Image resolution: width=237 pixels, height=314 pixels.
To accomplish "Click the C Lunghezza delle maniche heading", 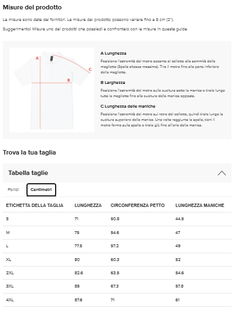I will 128,106.
